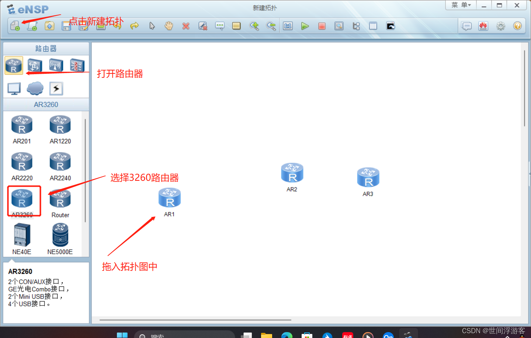Select the PC terminal category
The image size is (531, 338).
point(14,89)
